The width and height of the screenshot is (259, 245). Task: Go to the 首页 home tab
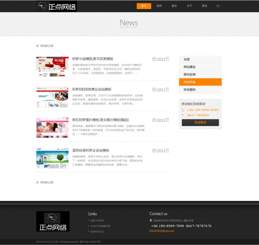144,6
